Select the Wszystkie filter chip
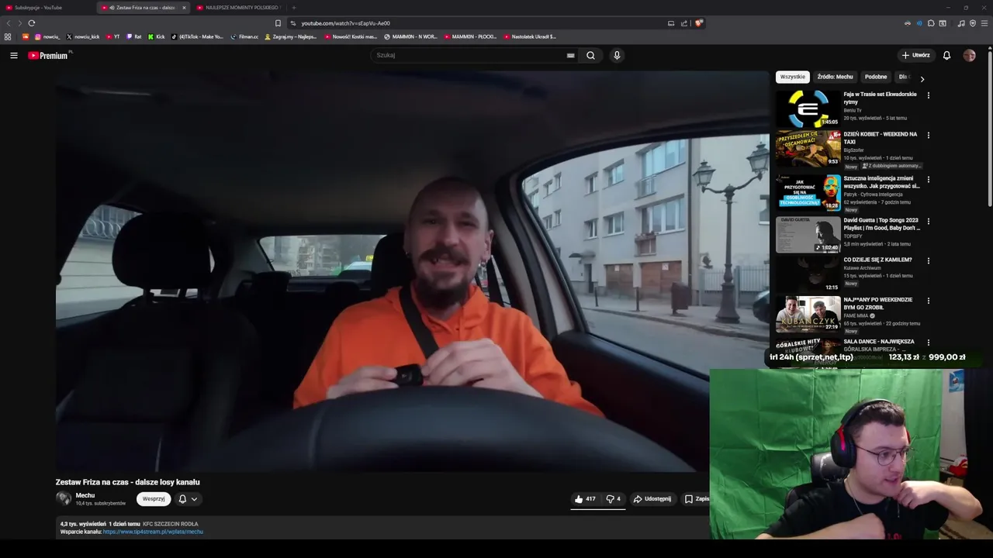The height and width of the screenshot is (558, 993). point(793,77)
